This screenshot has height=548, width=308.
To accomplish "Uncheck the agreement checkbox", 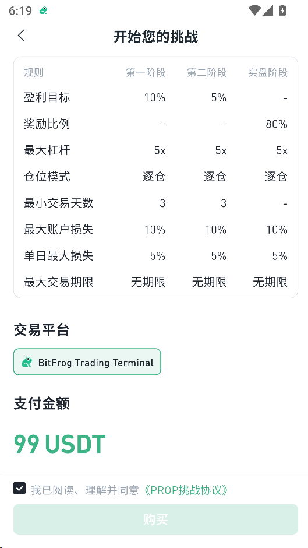I will click(20, 488).
